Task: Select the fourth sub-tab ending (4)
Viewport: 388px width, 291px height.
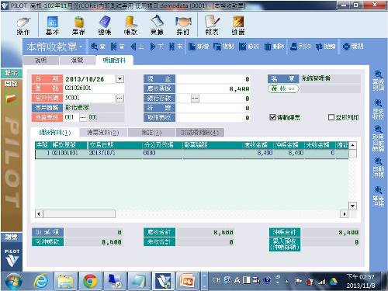Action: tap(200, 133)
